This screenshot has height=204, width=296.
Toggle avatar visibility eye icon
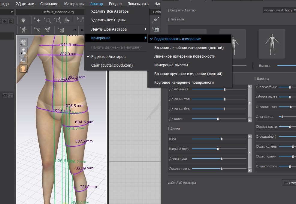tap(23, 51)
